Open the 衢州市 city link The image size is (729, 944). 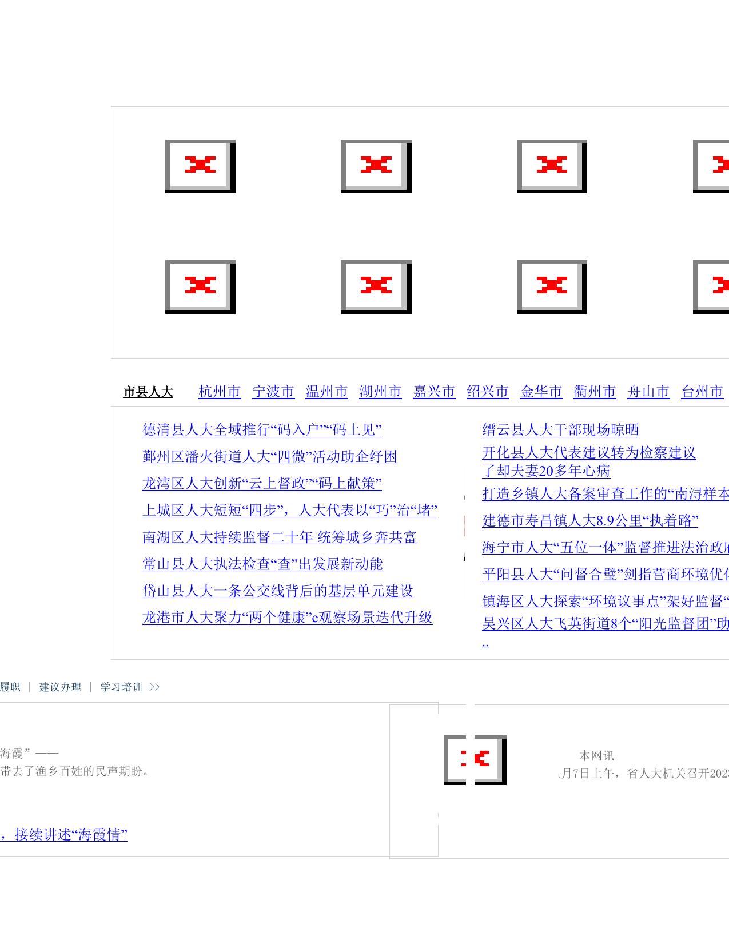[x=595, y=392]
